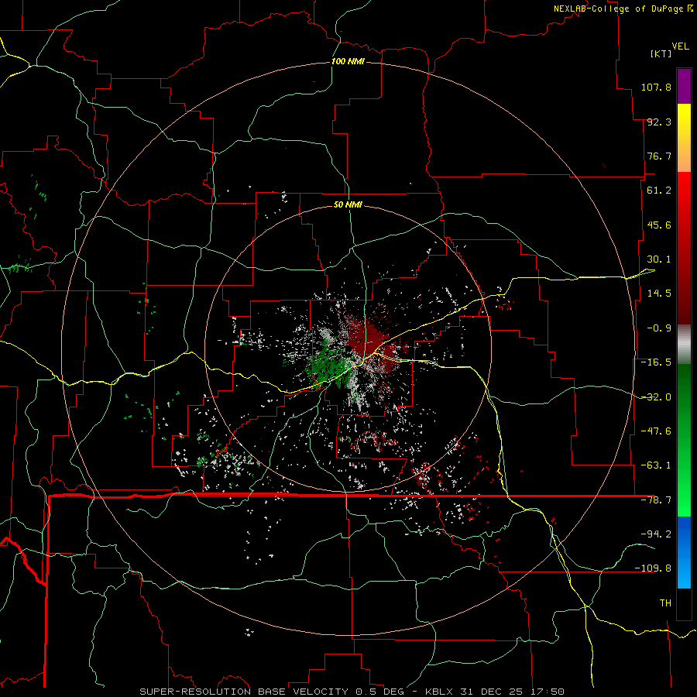Click the 61.2 legend value

point(659,191)
